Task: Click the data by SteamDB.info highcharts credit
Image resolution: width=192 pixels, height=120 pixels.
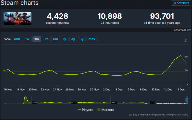Action: pyautogui.click(x=158, y=115)
